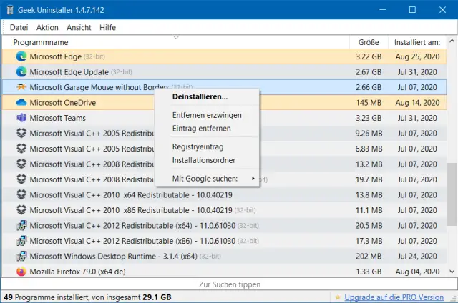Viewport: 458px width, 303px height.
Task: Click the Microsoft Teams icon
Action: click(x=21, y=118)
